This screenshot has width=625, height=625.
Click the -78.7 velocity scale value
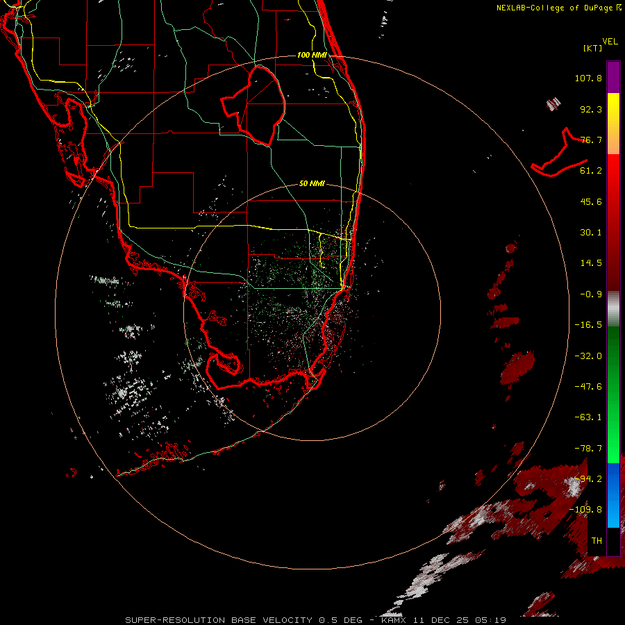coord(588,449)
